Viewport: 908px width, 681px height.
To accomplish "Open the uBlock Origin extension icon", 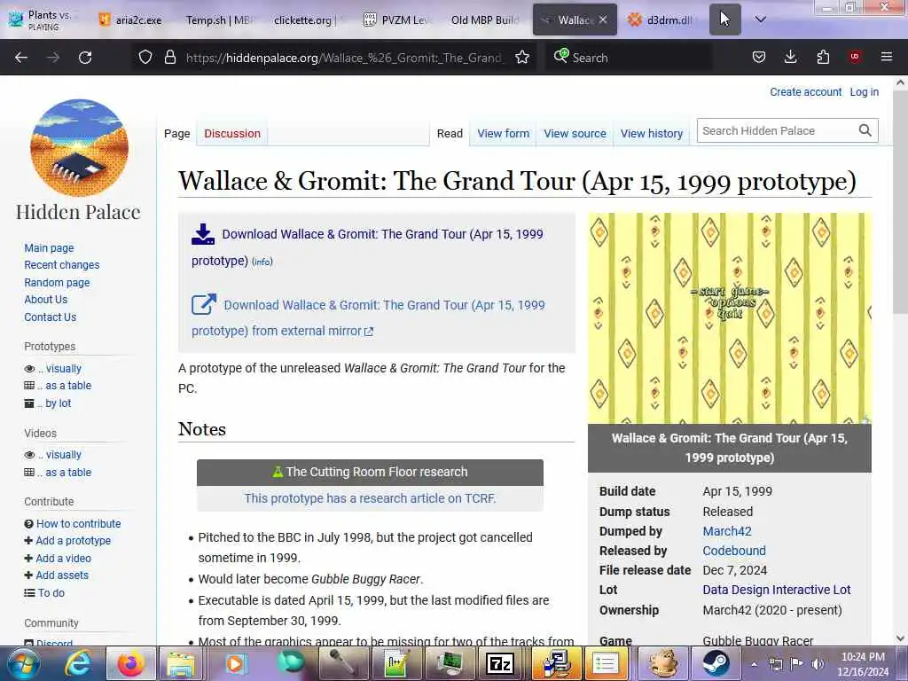I will pos(855,57).
